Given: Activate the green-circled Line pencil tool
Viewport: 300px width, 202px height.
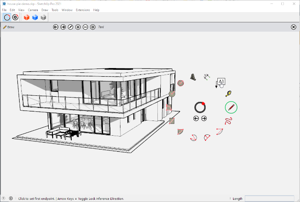Looking at the screenshot, I should point(231,108).
